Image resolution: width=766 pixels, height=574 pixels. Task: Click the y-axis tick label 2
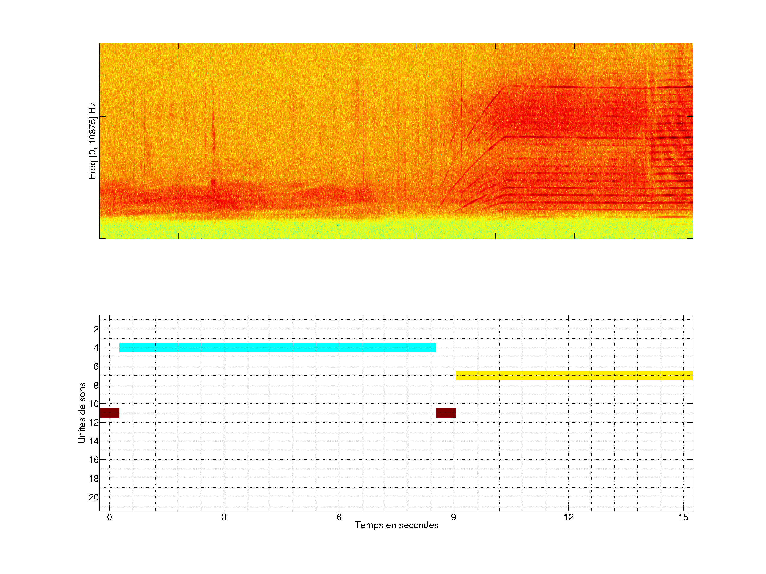pyautogui.click(x=96, y=329)
